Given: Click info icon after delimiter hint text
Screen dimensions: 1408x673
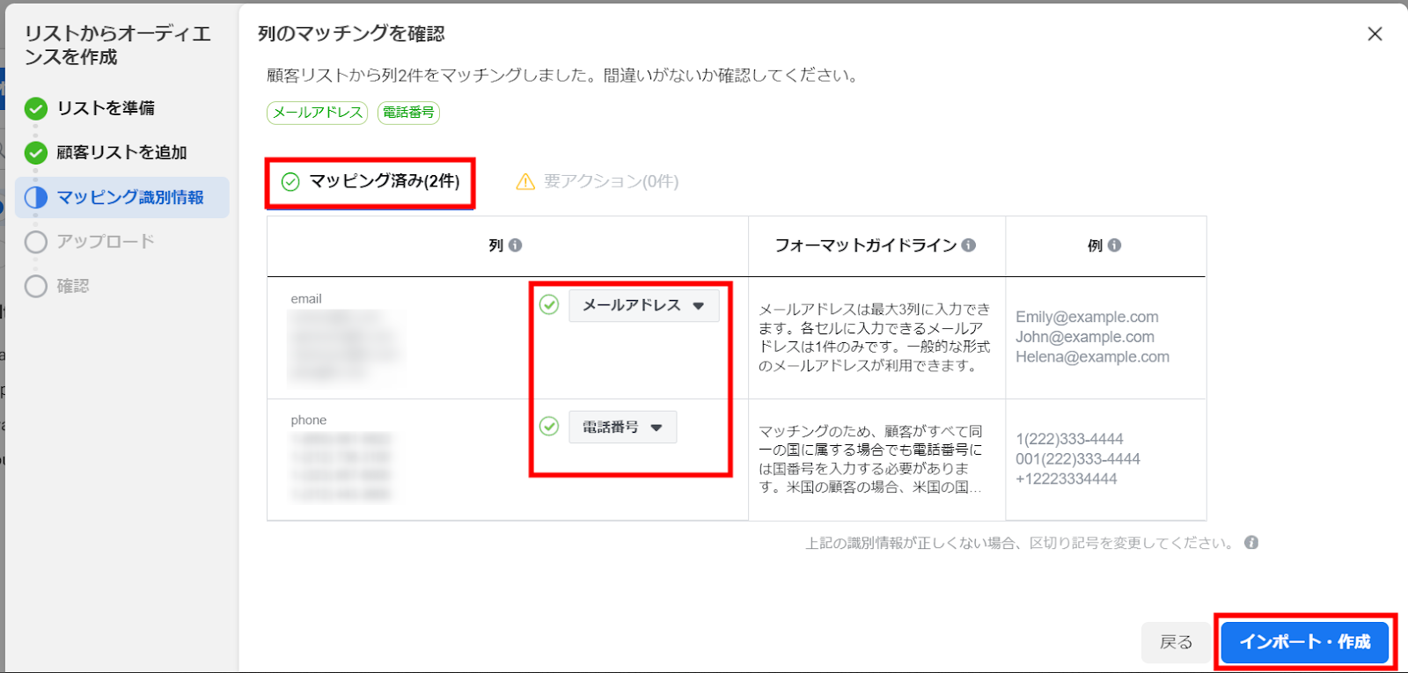Looking at the screenshot, I should (x=1251, y=543).
